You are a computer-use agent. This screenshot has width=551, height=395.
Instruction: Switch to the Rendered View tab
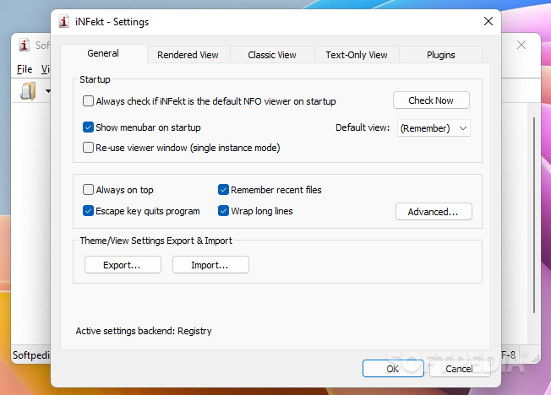click(x=188, y=55)
